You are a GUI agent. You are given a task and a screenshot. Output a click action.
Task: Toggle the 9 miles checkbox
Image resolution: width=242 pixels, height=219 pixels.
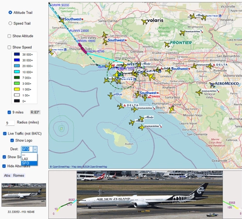tap(9, 112)
